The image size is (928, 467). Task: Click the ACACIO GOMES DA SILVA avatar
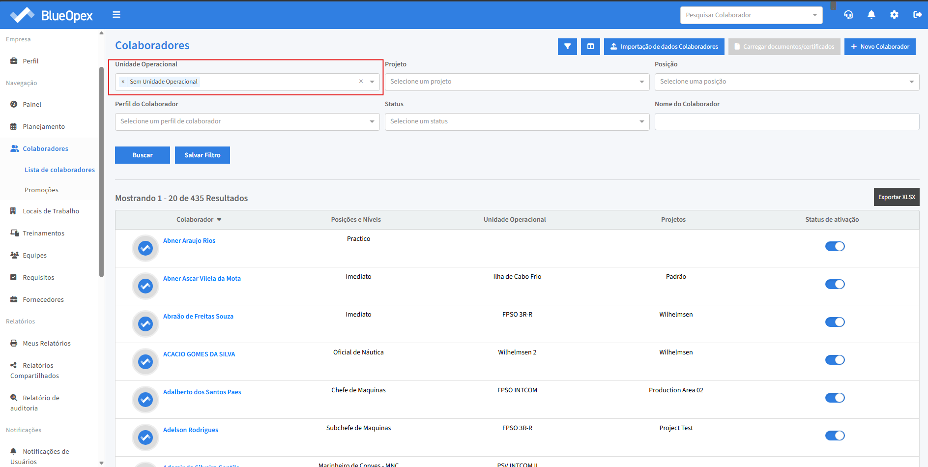[145, 362]
